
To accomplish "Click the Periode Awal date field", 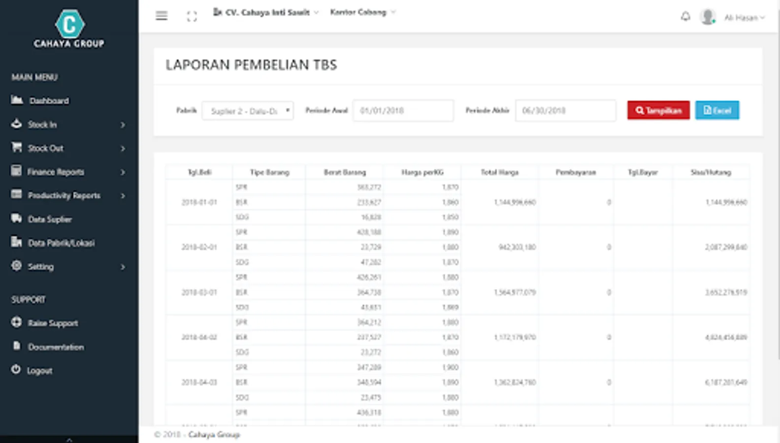I will click(403, 111).
